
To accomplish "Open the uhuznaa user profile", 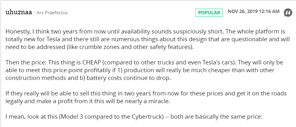I will coord(19,12).
